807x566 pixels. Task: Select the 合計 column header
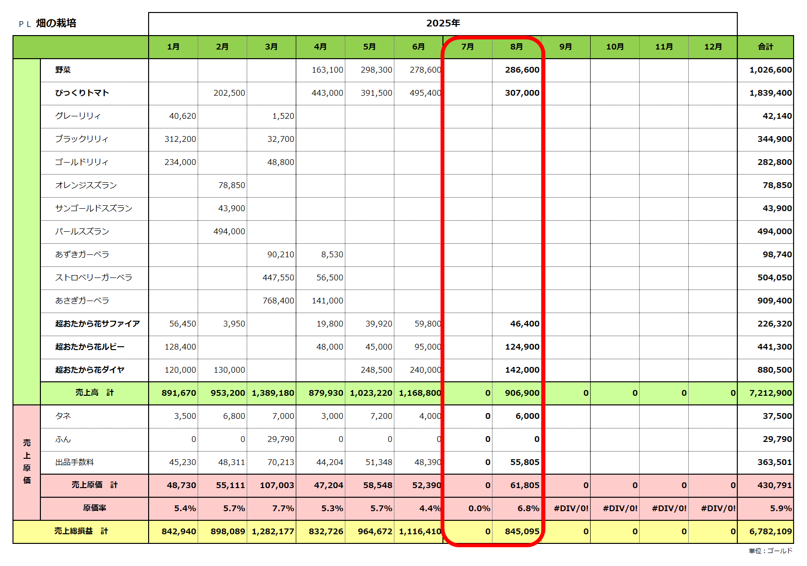pos(765,47)
